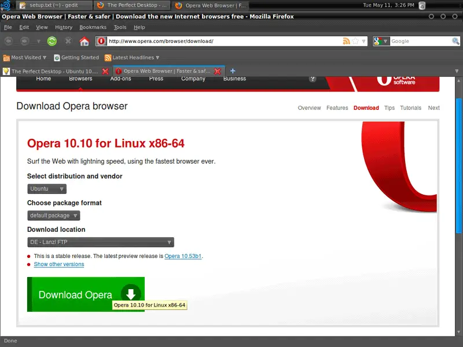
Task: Close The Perfect Desktop tab
Action: (105, 71)
